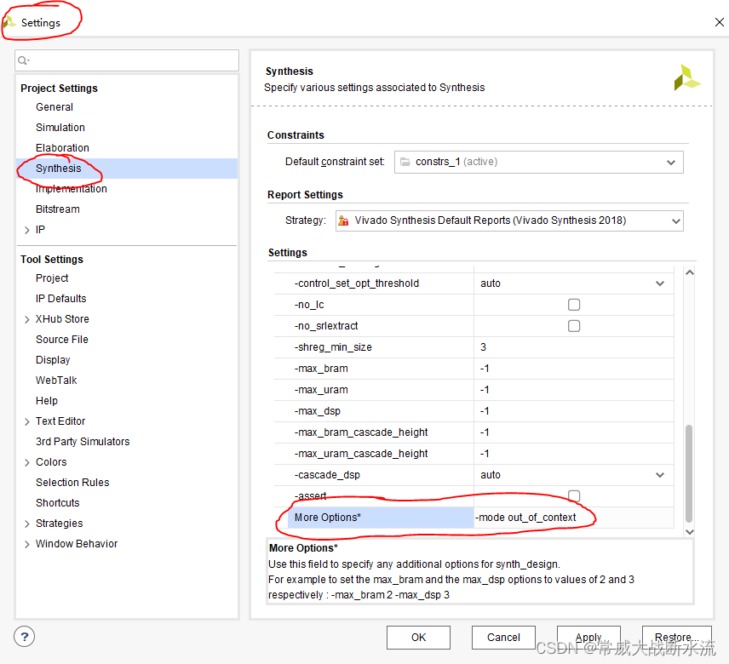Click the settings list scrollbar thumb

[x=689, y=473]
